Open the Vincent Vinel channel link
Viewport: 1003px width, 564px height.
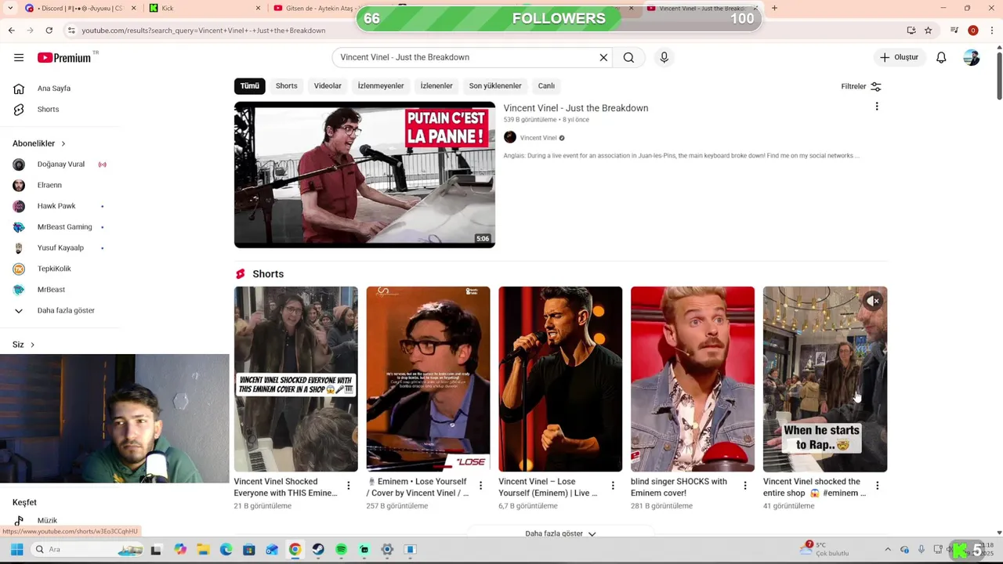538,138
